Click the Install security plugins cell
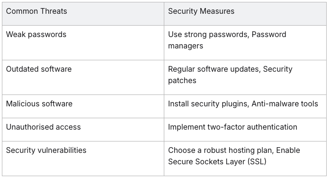The width and height of the screenshot is (330, 179). coord(245,106)
